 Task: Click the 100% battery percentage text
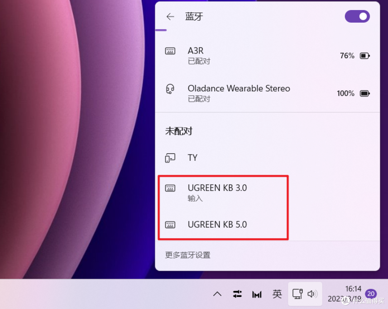(346, 94)
